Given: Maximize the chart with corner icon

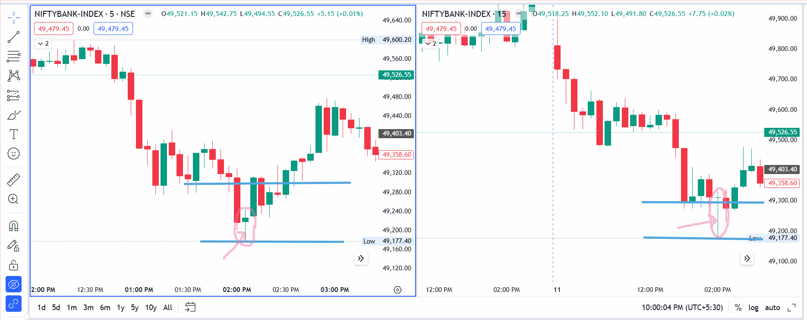Looking at the screenshot, I should [x=791, y=307].
